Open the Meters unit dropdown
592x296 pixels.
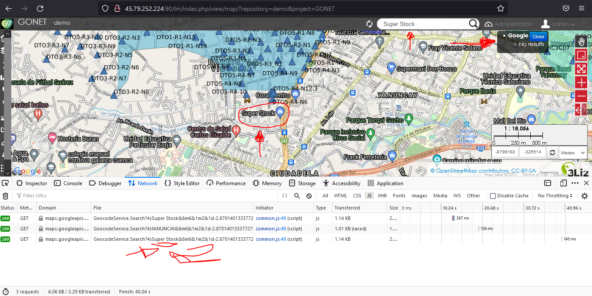coord(572,152)
